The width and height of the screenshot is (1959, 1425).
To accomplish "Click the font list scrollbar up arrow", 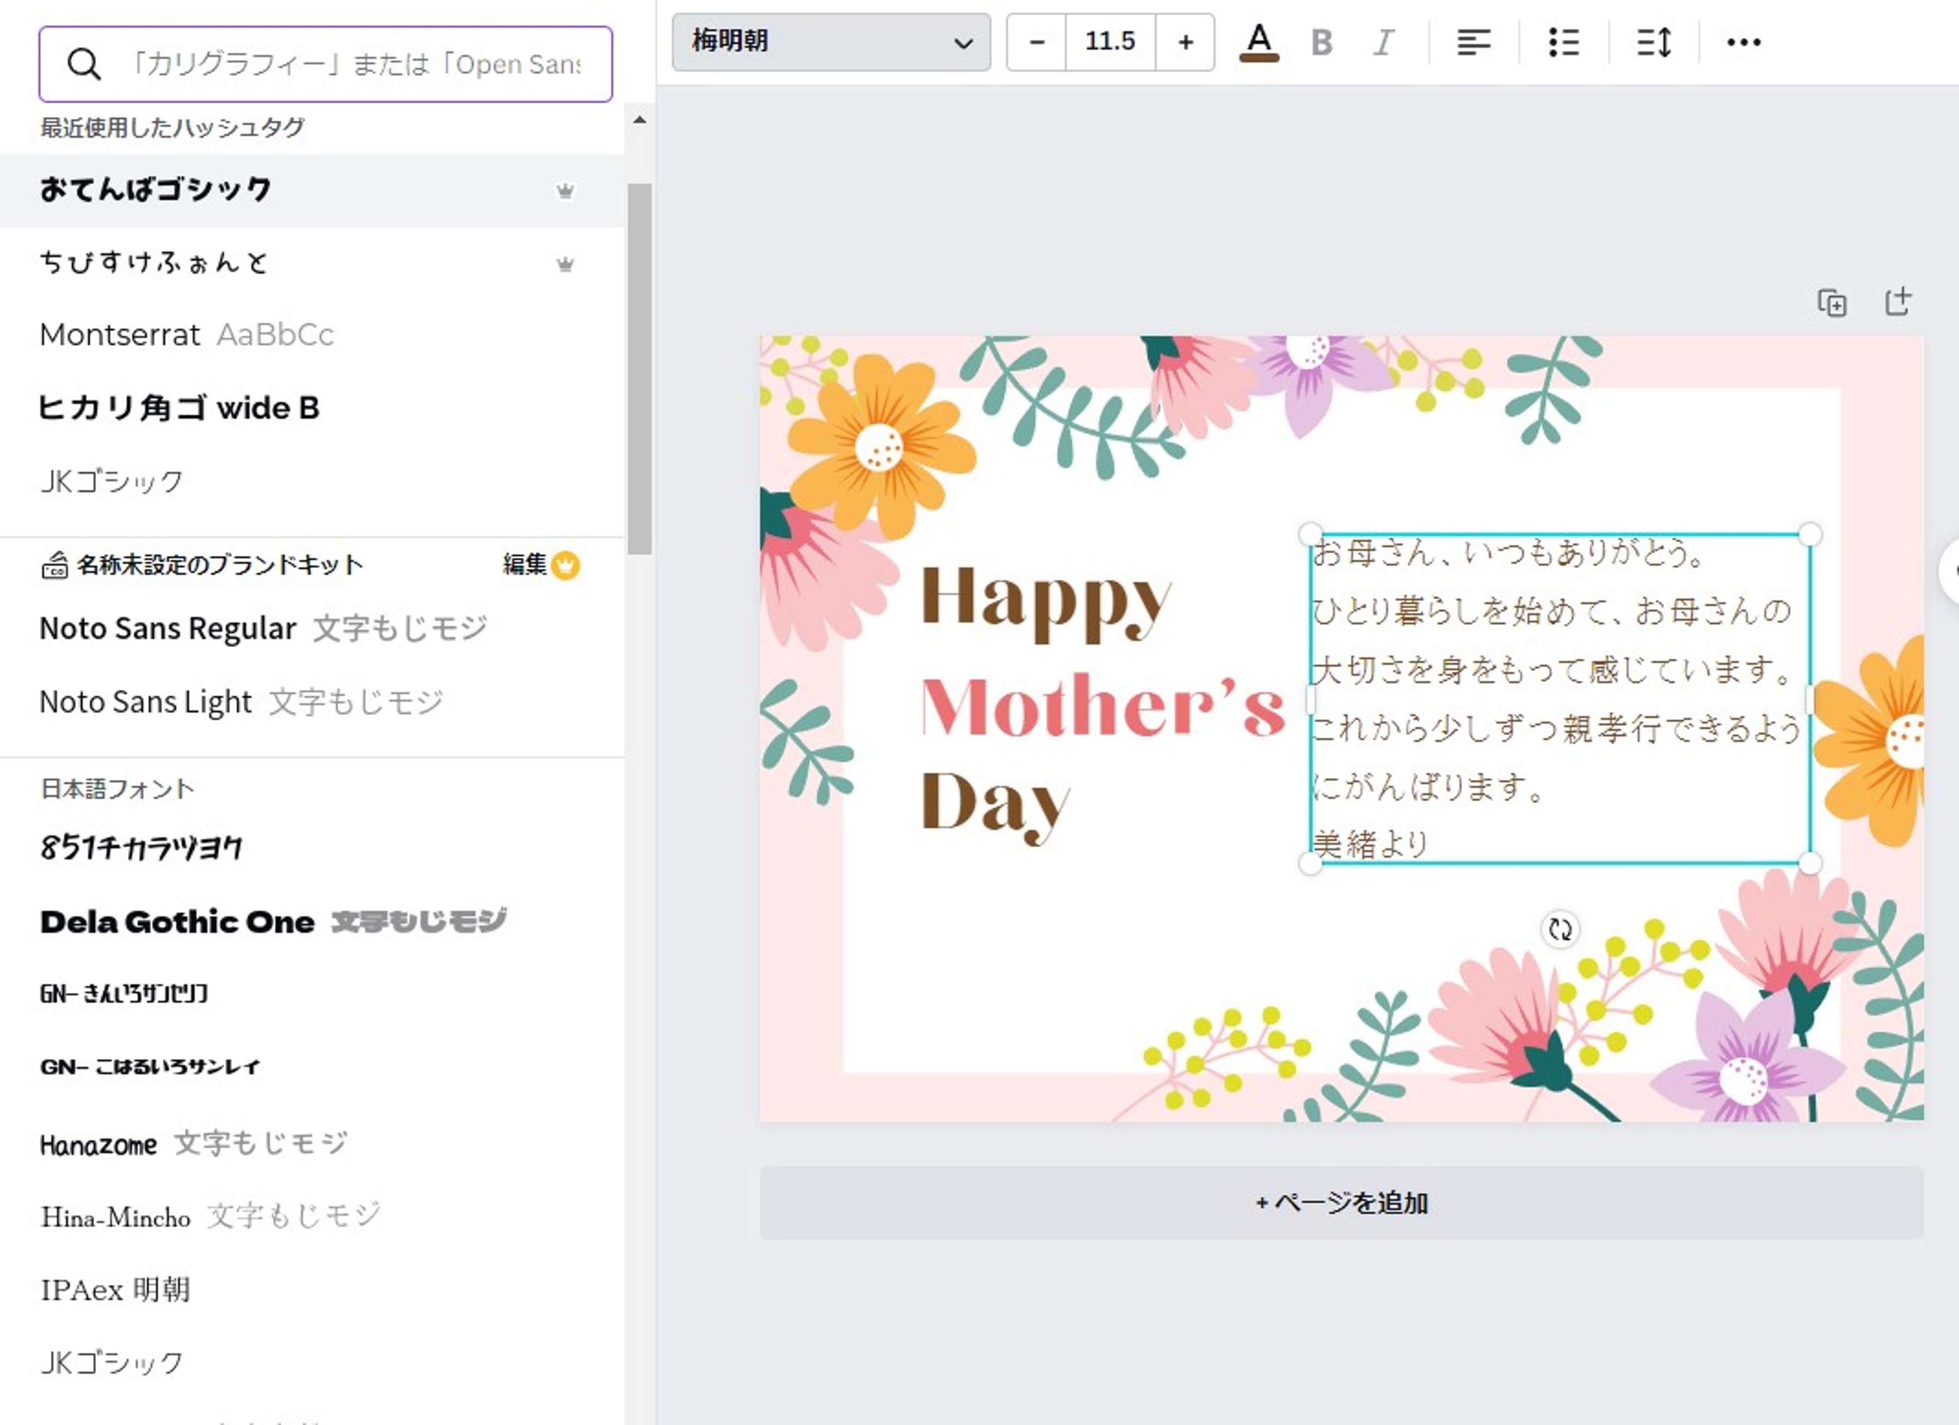I will coord(639,120).
